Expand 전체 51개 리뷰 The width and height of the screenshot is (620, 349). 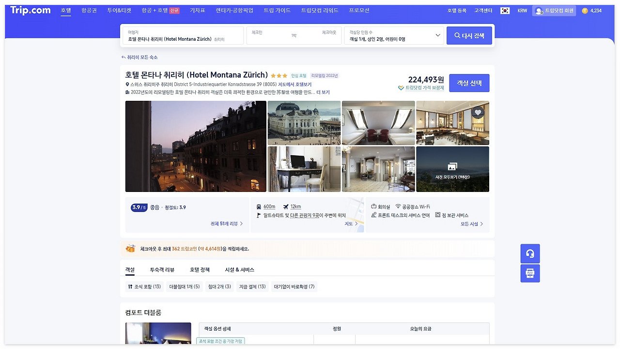click(227, 224)
